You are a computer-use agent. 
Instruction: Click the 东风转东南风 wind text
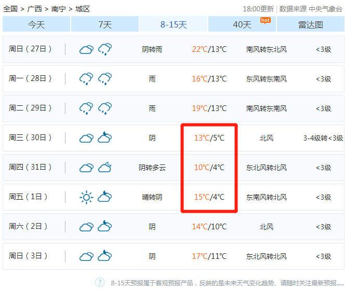pos(267,79)
